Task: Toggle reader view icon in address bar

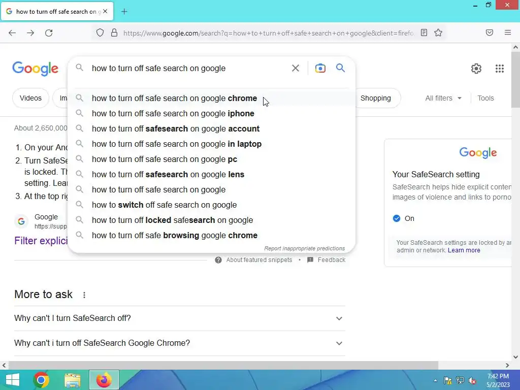Action: pos(424,32)
